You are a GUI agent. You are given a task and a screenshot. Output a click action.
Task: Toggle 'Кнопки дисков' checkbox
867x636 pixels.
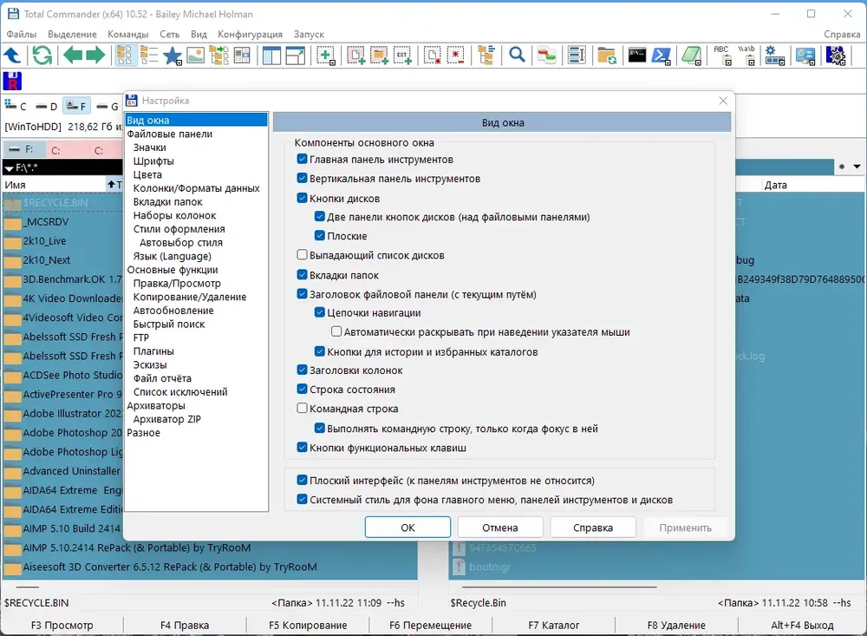coord(302,198)
